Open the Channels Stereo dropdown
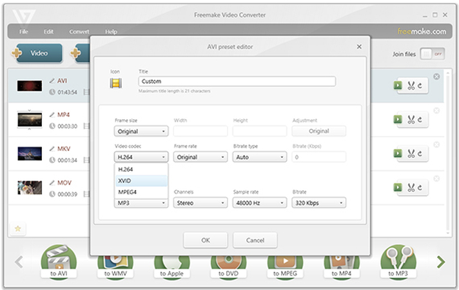 pyautogui.click(x=200, y=202)
